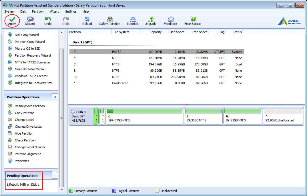Sort by the Free Space column header
This screenshot has height=196, width=307.
198,32
